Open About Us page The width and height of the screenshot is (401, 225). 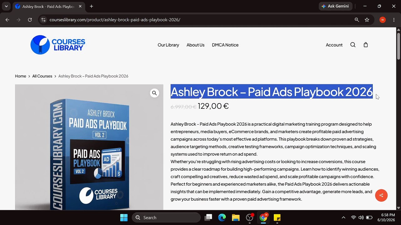(195, 45)
